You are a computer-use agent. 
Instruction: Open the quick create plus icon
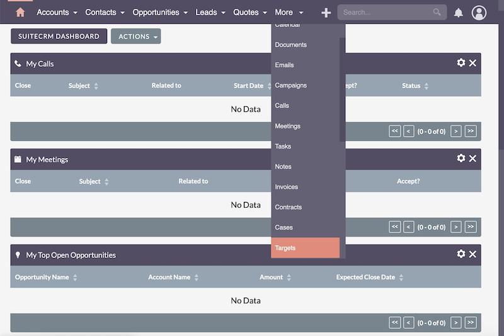click(326, 13)
